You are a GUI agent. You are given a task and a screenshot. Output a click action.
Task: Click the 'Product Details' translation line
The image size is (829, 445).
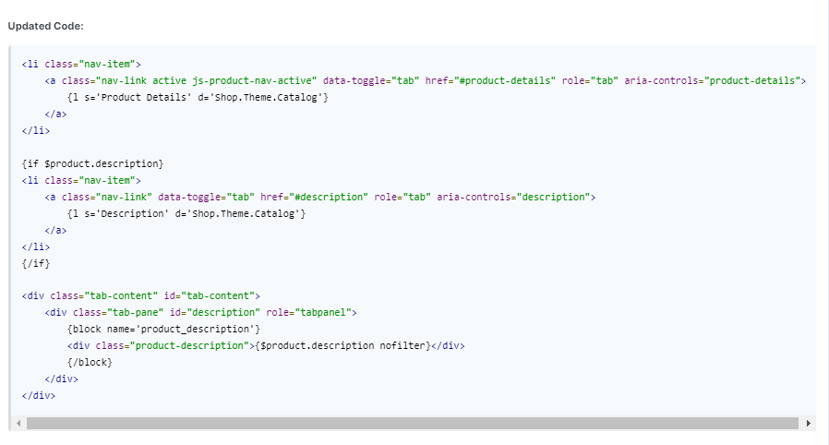198,97
